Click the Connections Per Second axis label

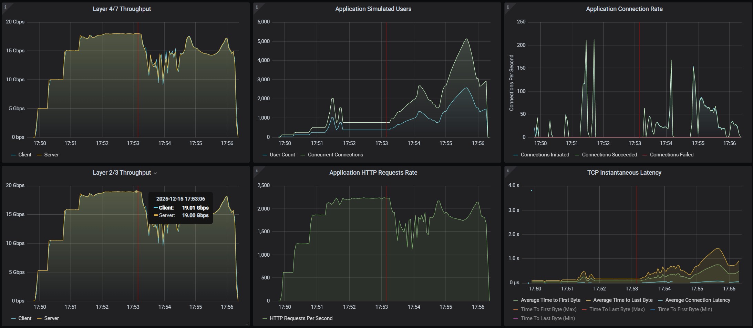tap(512, 83)
